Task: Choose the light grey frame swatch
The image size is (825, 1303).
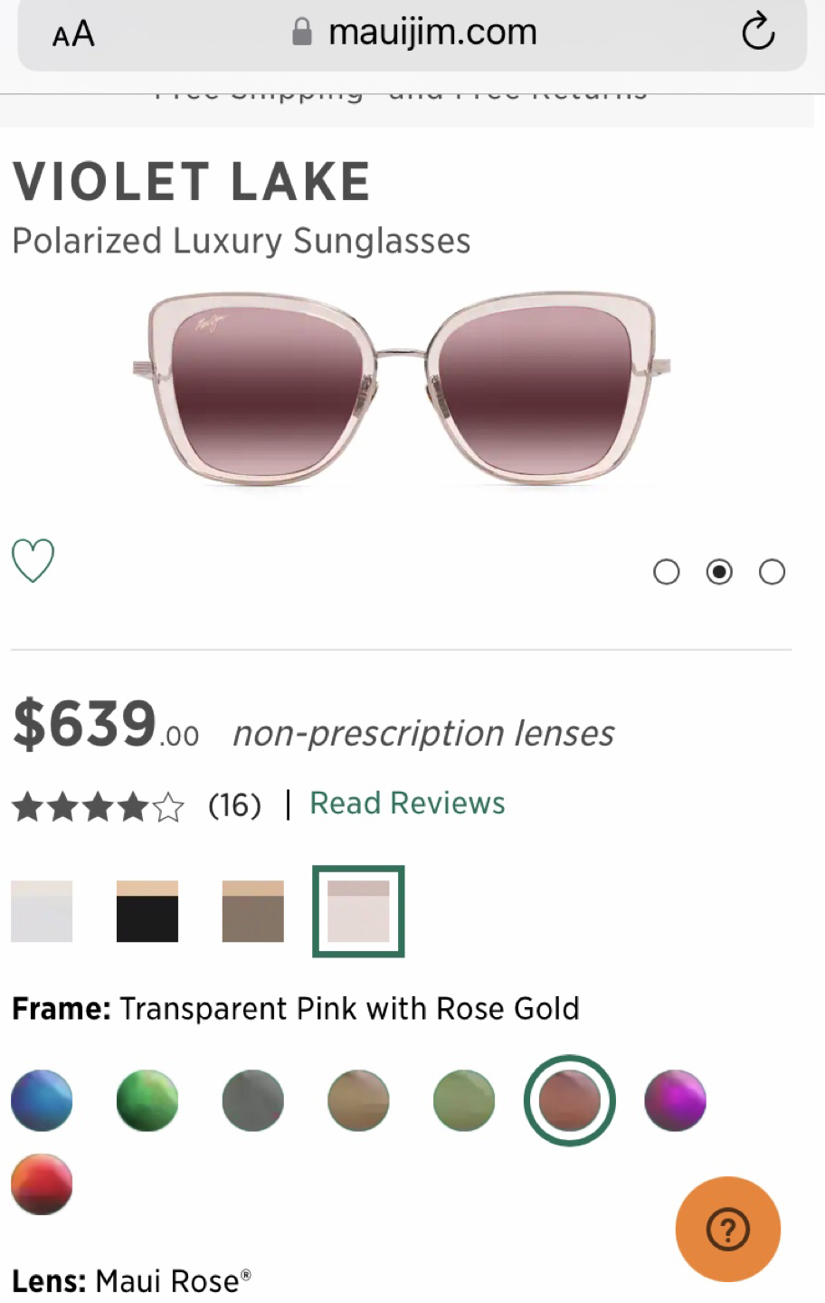Action: (42, 911)
